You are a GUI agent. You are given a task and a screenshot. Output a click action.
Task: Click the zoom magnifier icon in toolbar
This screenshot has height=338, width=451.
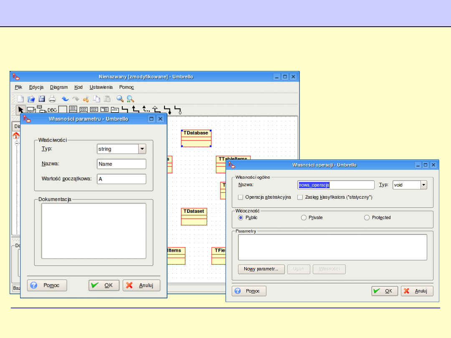coord(120,99)
